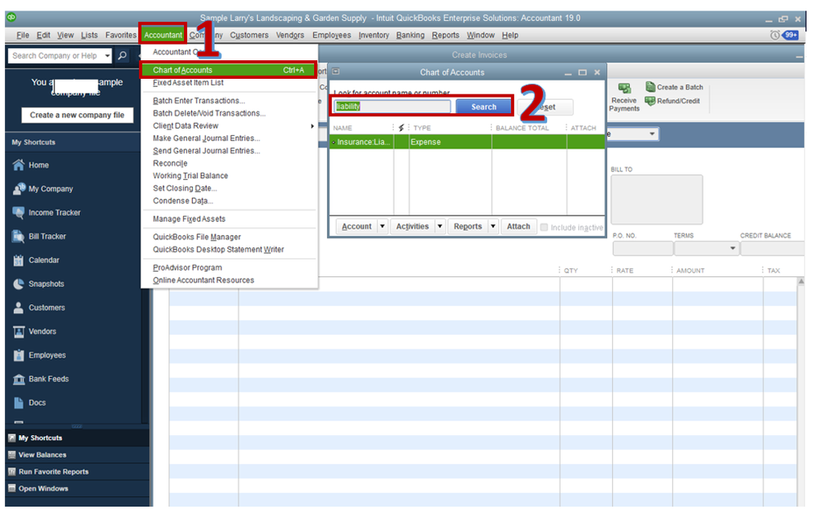Open the Income Tracker icon

point(19,212)
